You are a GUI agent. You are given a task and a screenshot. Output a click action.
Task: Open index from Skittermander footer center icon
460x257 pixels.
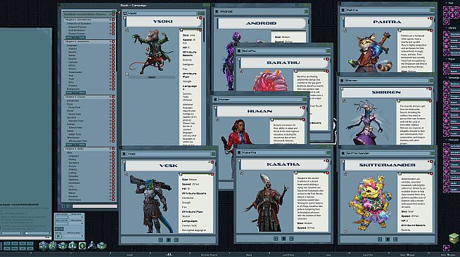(x=388, y=239)
